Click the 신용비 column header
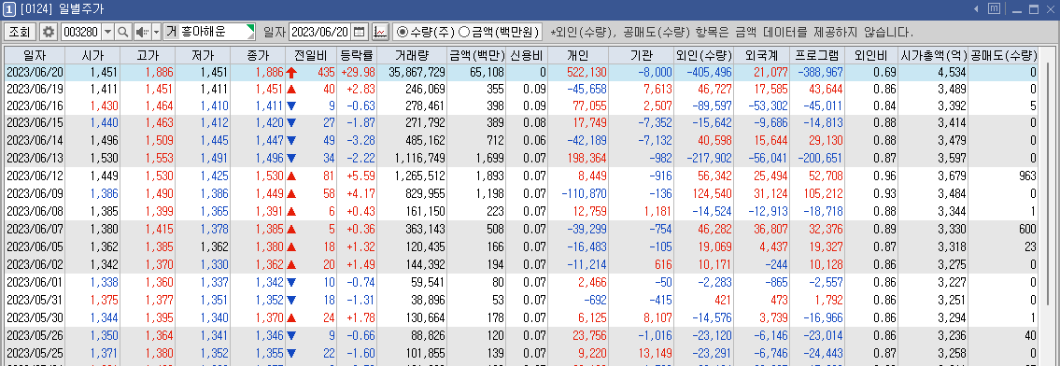1060x366 pixels. (x=527, y=55)
